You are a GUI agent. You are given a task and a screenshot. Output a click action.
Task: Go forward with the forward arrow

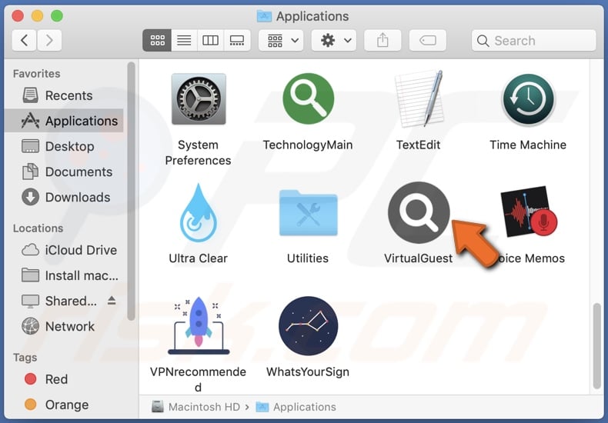(x=49, y=40)
